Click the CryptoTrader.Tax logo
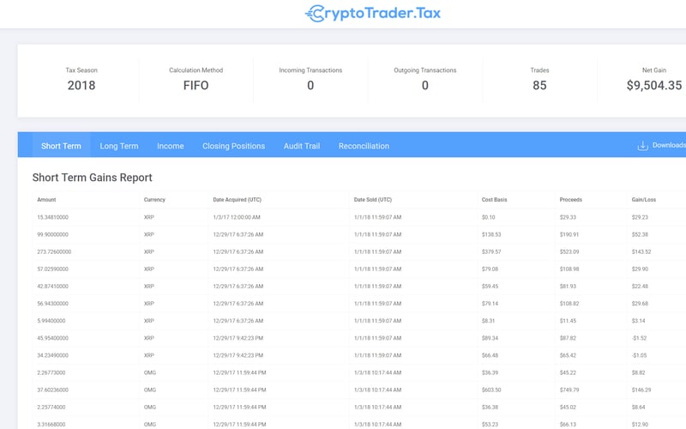The image size is (686, 429). point(373,13)
